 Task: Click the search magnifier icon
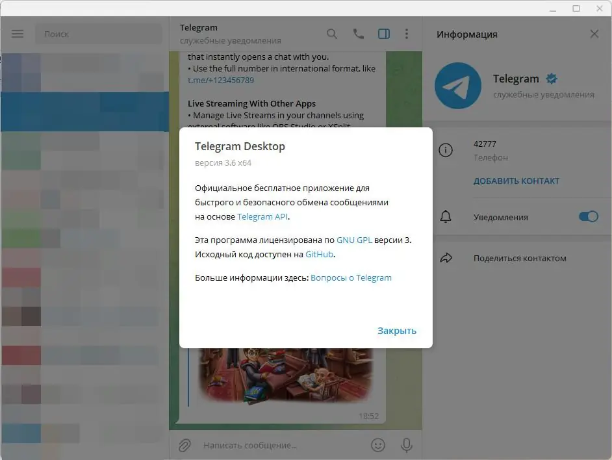click(331, 33)
